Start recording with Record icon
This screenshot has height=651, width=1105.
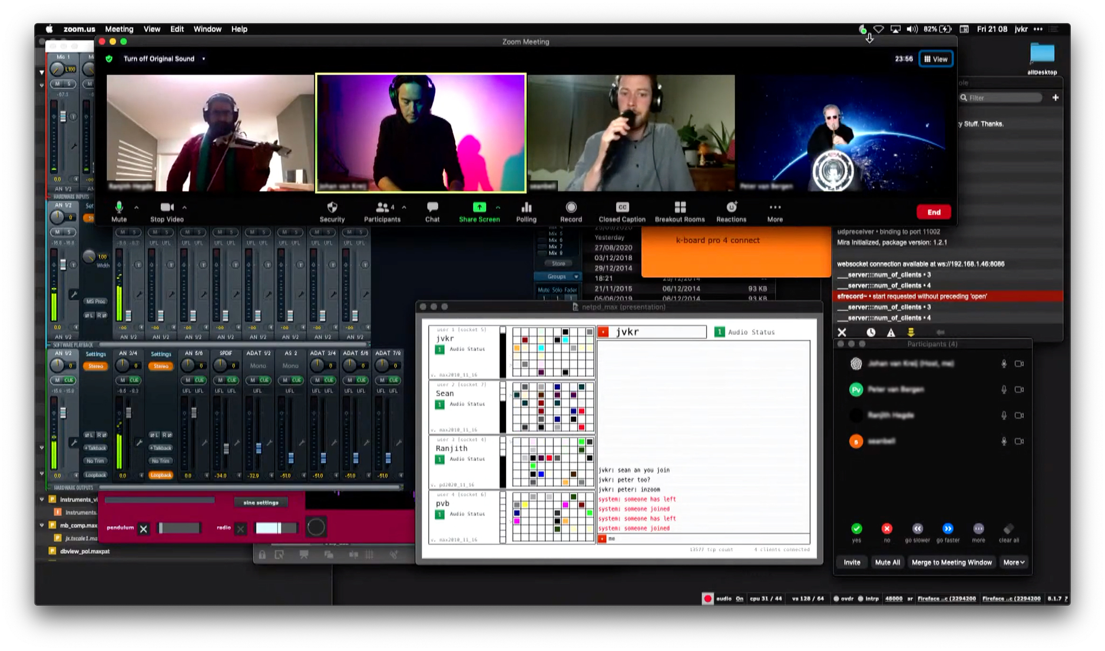(571, 208)
